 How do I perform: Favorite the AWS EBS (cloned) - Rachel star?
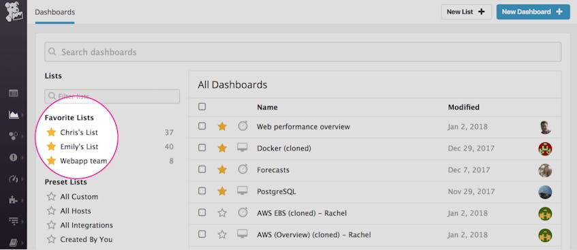(x=222, y=213)
